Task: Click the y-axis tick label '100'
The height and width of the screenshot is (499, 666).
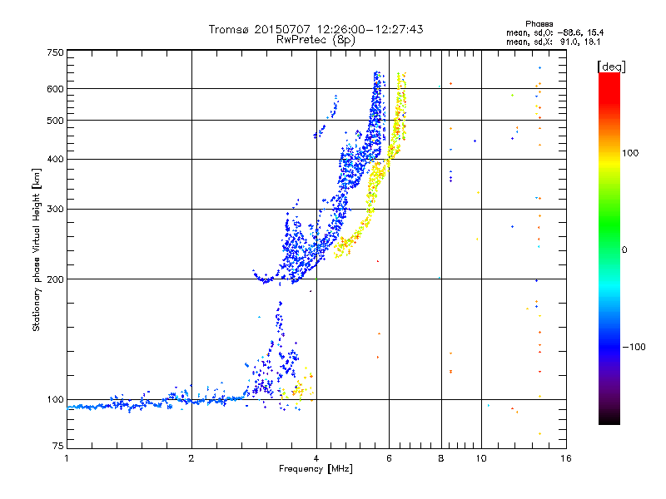Action: click(x=55, y=399)
